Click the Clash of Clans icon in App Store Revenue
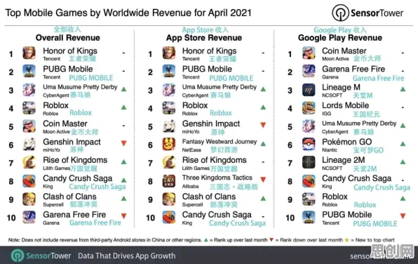The height and width of the screenshot is (264, 418). [x=169, y=199]
